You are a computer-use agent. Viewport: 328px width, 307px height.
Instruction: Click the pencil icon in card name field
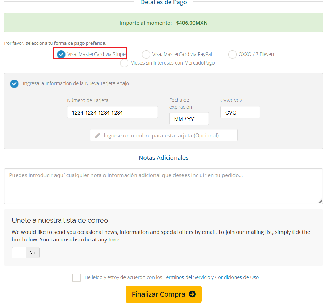(x=98, y=136)
